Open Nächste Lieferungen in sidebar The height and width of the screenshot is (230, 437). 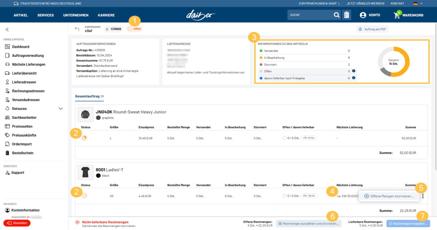click(25, 65)
